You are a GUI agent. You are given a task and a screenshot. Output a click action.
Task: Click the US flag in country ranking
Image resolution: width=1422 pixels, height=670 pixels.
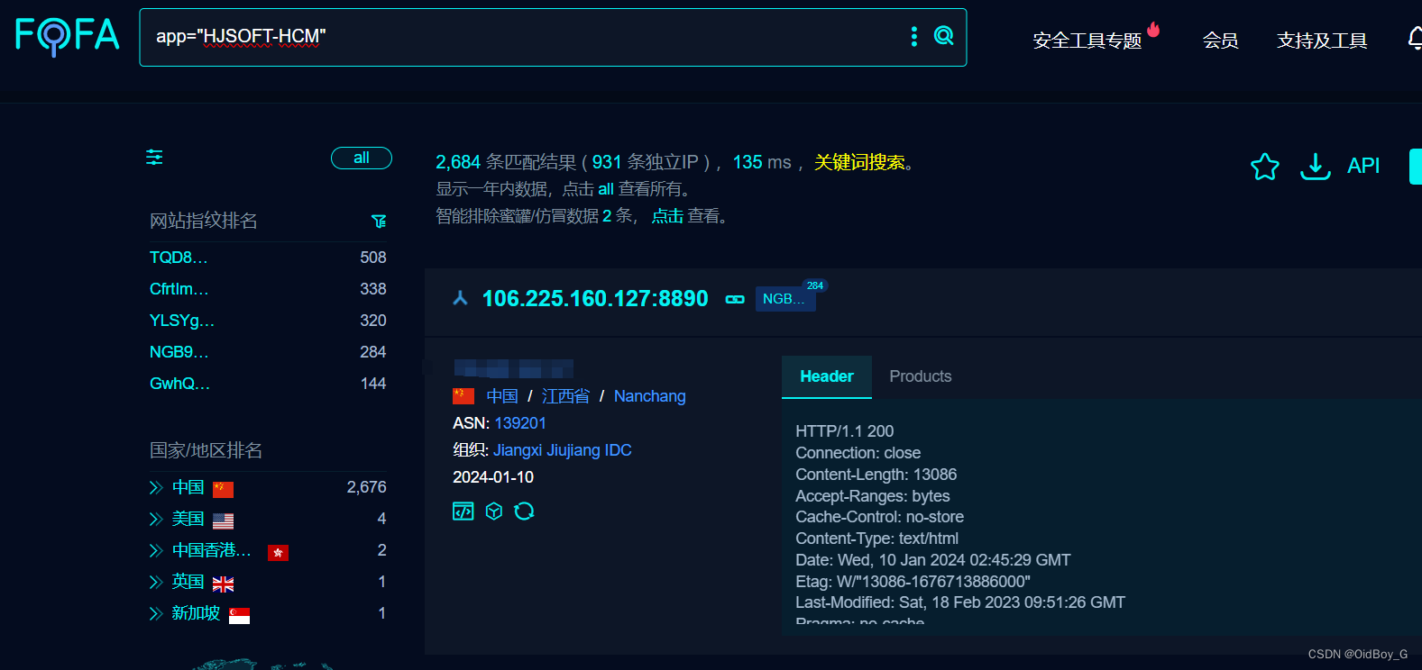tap(223, 521)
